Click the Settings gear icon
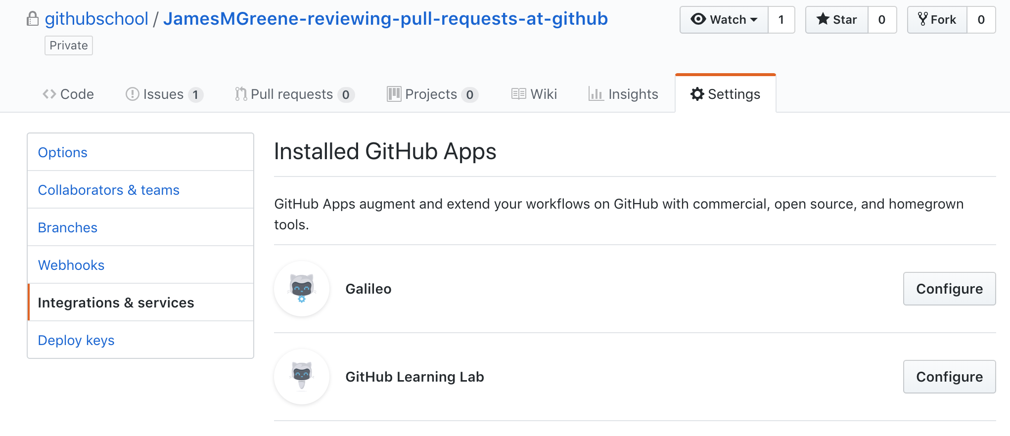The image size is (1010, 436). (x=697, y=94)
